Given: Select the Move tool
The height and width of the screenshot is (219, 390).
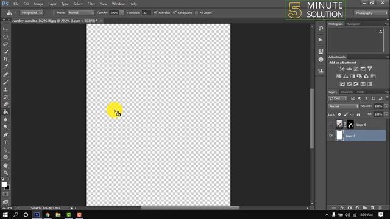Looking at the screenshot, I should 5,29.
